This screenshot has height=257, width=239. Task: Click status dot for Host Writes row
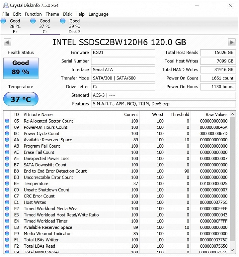pyautogui.click(x=7, y=202)
